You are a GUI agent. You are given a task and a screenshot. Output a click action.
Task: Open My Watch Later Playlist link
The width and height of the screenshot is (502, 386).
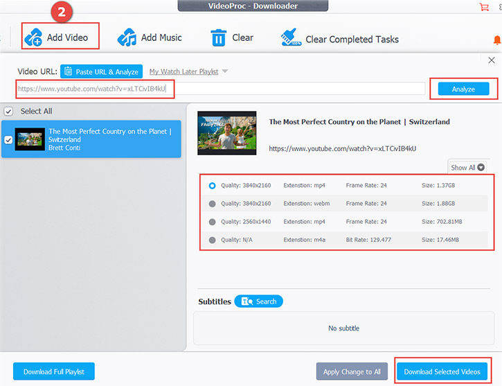(183, 71)
